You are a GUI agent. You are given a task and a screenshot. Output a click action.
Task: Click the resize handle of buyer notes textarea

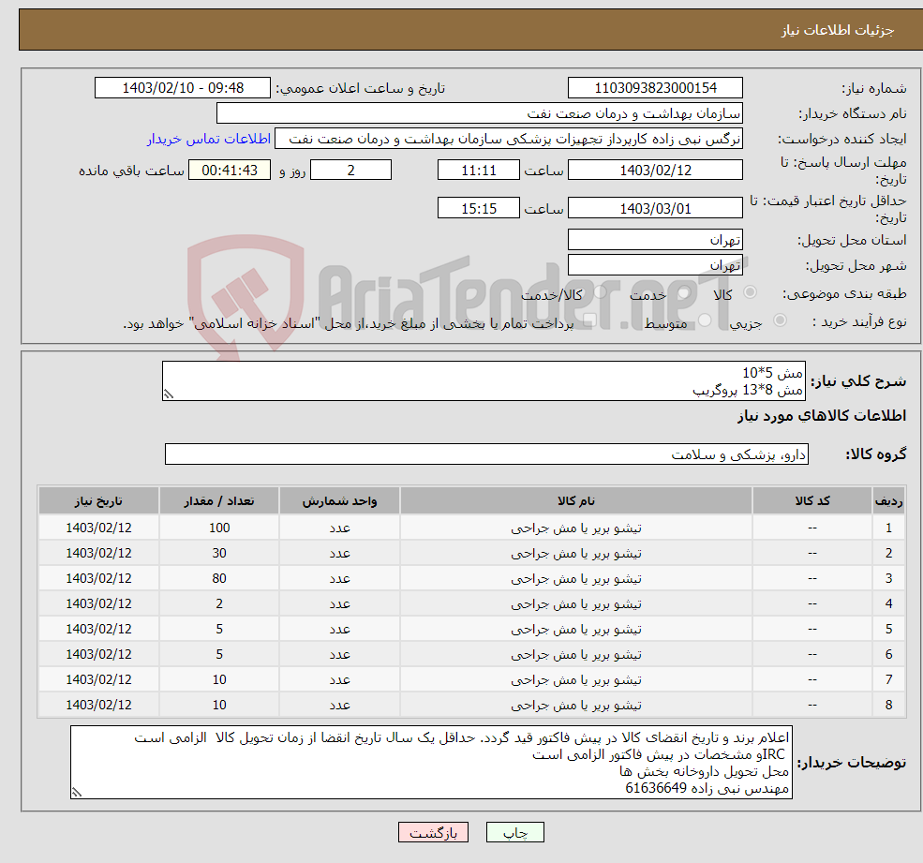(x=77, y=793)
